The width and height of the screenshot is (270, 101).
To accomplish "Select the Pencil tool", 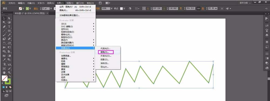I will click(x=9, y=35).
